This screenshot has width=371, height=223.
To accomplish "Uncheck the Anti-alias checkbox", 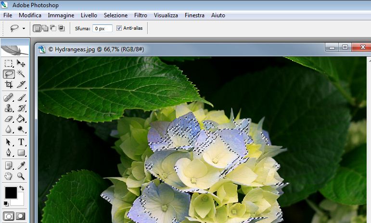I will click(119, 28).
